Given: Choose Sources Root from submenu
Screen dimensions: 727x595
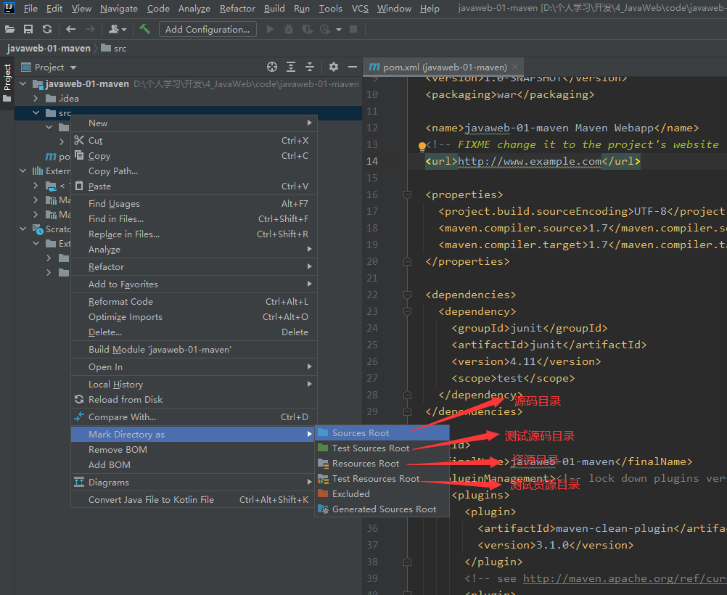Looking at the screenshot, I should point(382,432).
